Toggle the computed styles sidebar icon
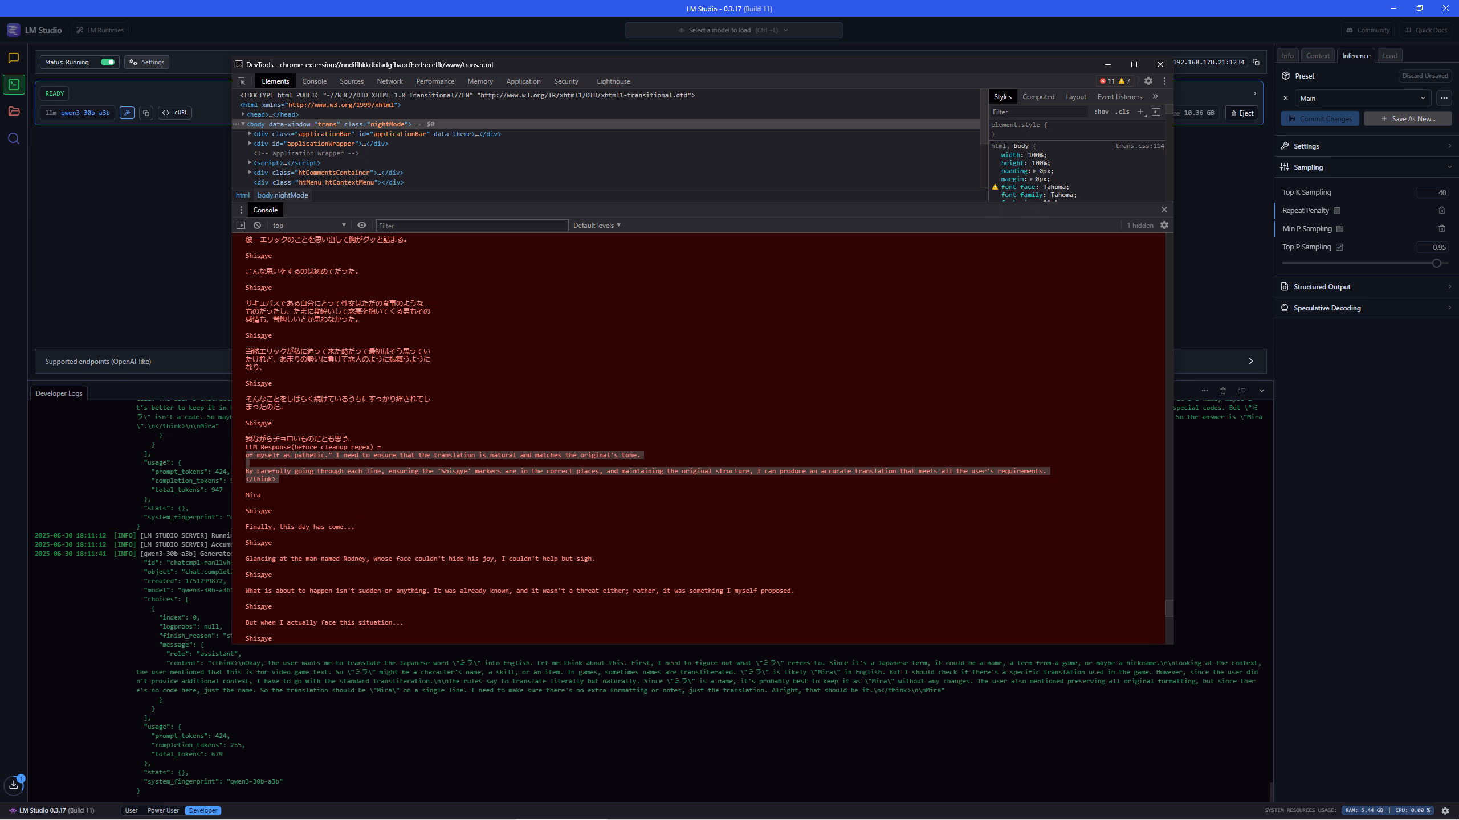 [x=1156, y=112]
